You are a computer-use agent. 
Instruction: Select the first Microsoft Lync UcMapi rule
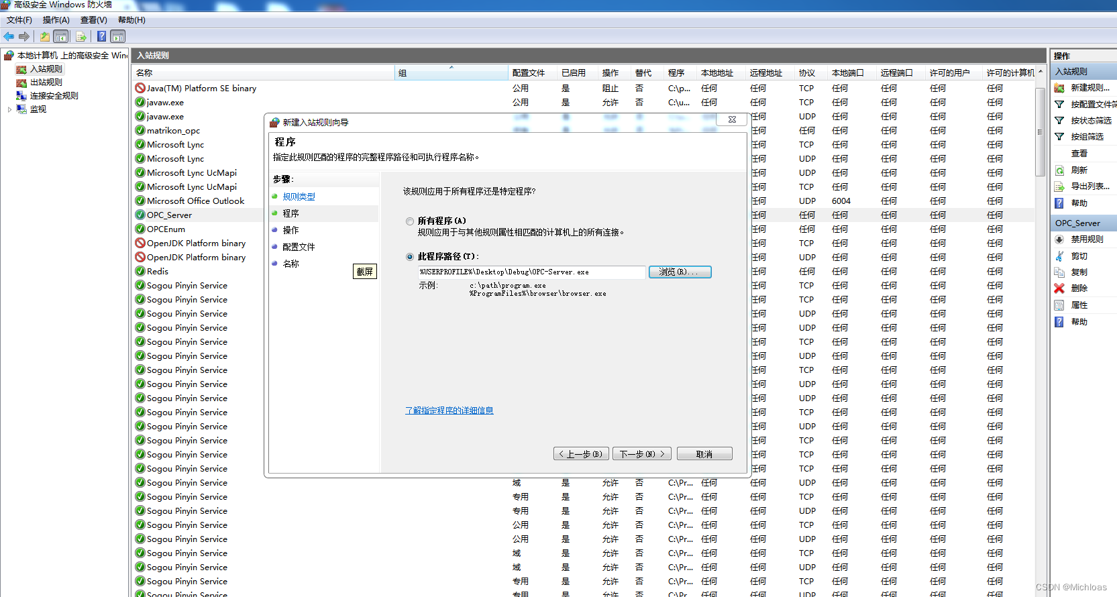tap(192, 172)
